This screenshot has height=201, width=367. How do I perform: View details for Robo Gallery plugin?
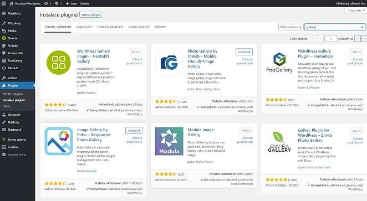tap(135, 140)
